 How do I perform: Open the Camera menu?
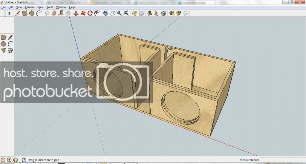click(x=30, y=7)
